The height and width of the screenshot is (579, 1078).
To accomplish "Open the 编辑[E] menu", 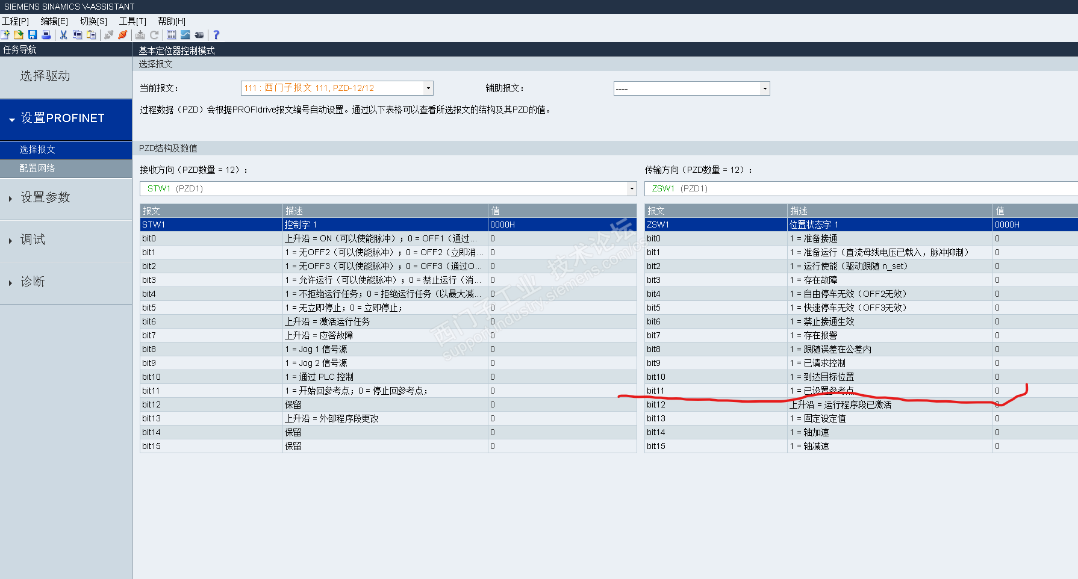I will (54, 21).
